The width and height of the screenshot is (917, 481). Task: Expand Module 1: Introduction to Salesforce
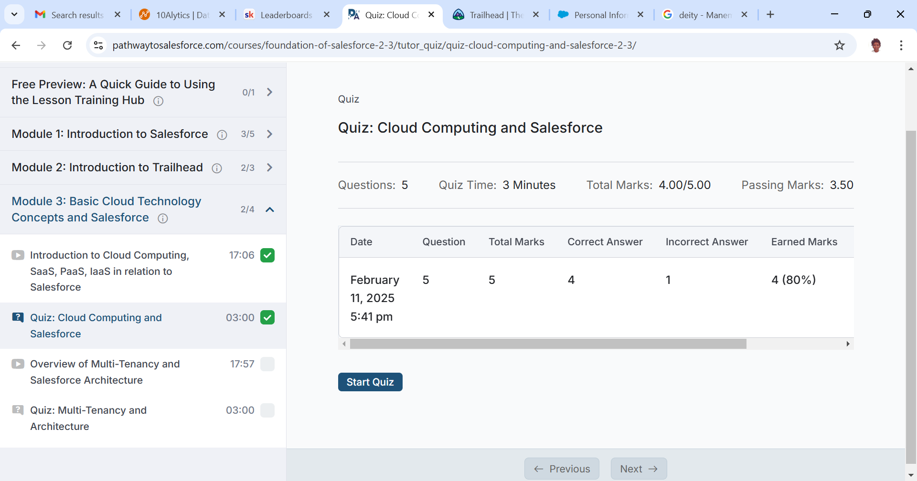270,134
